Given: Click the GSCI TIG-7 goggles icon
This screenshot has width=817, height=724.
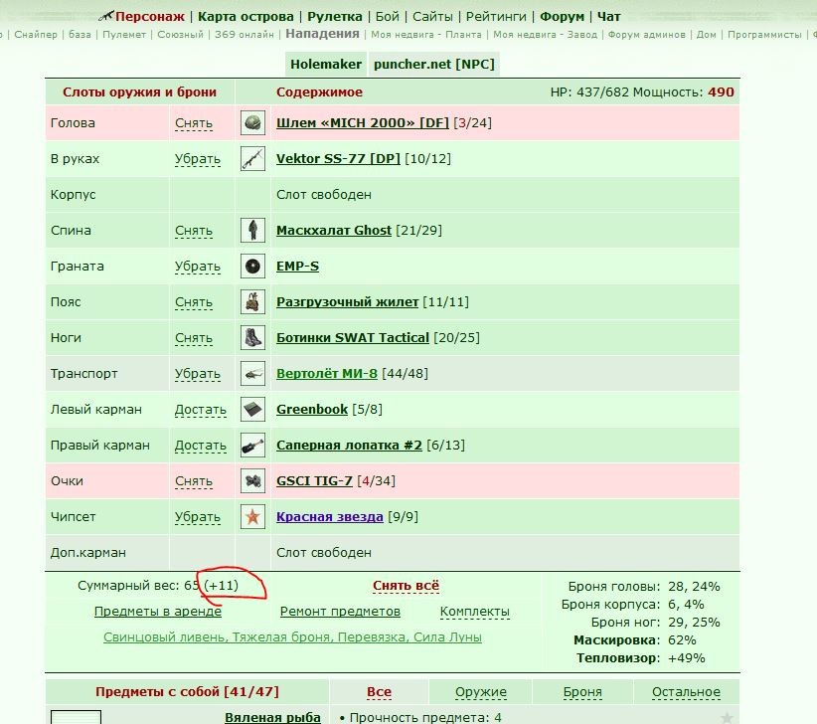Looking at the screenshot, I should (252, 481).
